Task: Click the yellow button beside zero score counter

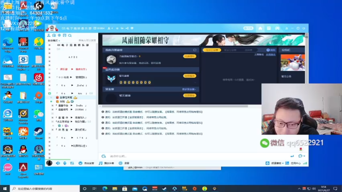Action: pos(190,76)
